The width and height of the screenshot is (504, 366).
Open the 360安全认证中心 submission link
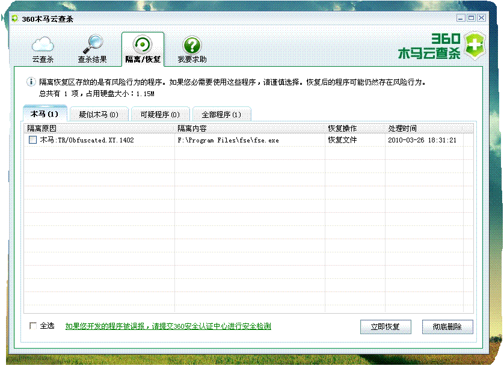(x=168, y=326)
